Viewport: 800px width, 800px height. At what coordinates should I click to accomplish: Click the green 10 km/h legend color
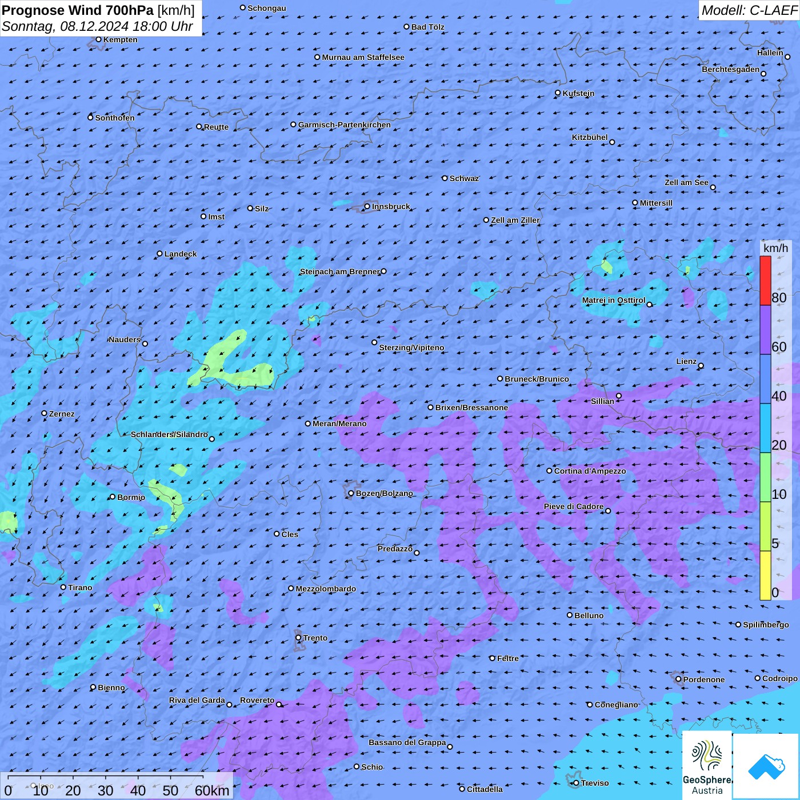coord(765,477)
